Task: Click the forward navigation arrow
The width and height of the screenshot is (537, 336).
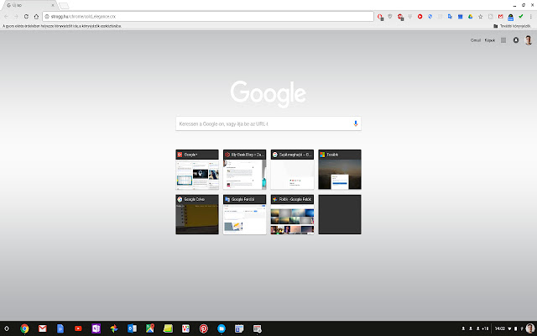Action: [x=16, y=17]
